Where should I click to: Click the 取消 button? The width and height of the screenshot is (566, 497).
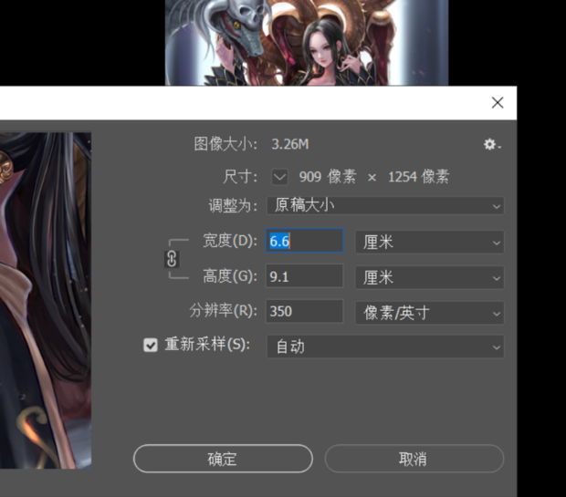pos(414,459)
